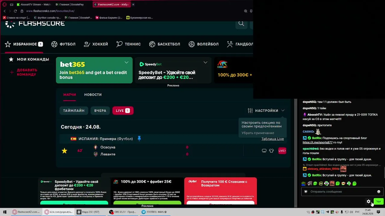Open Фильм Бармен bookmark

pos(109,18)
